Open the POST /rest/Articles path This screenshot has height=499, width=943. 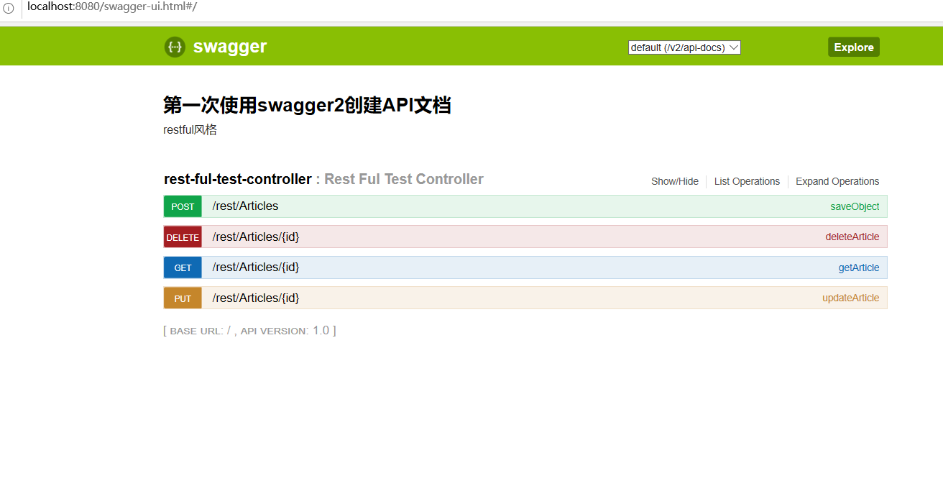245,206
